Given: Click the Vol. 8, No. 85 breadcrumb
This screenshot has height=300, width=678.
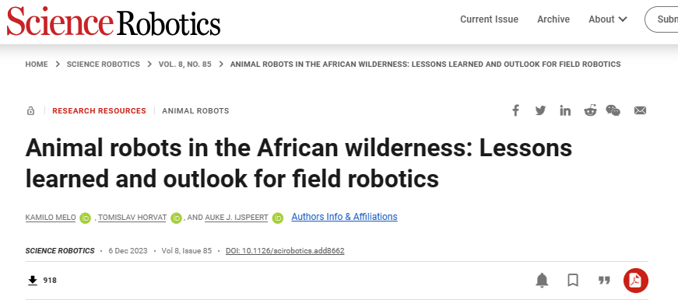Looking at the screenshot, I should point(185,65).
